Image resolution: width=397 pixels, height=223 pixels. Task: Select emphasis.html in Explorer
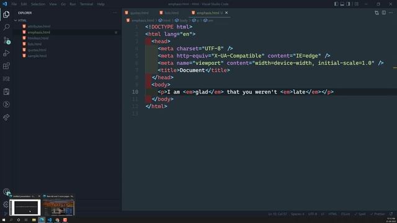coord(39,32)
